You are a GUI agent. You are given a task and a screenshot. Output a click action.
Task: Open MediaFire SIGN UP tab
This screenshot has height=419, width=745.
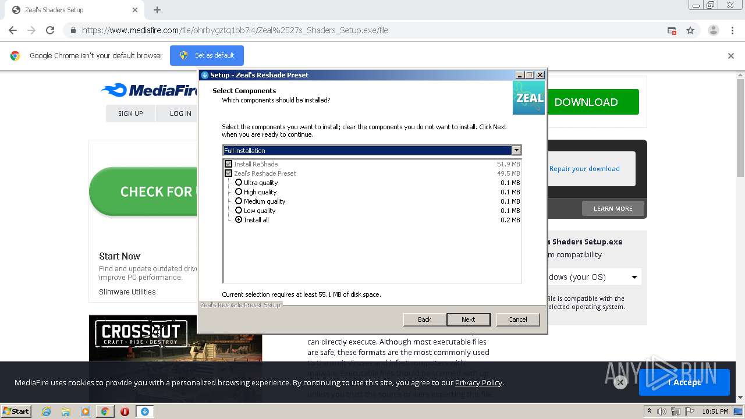tap(130, 113)
